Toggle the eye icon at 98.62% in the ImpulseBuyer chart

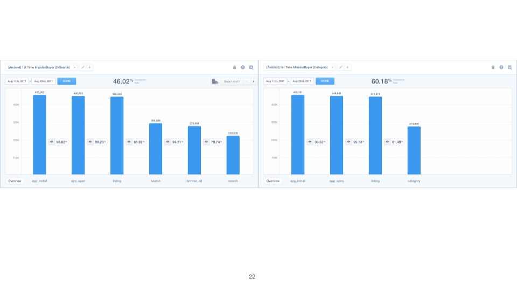52,142
